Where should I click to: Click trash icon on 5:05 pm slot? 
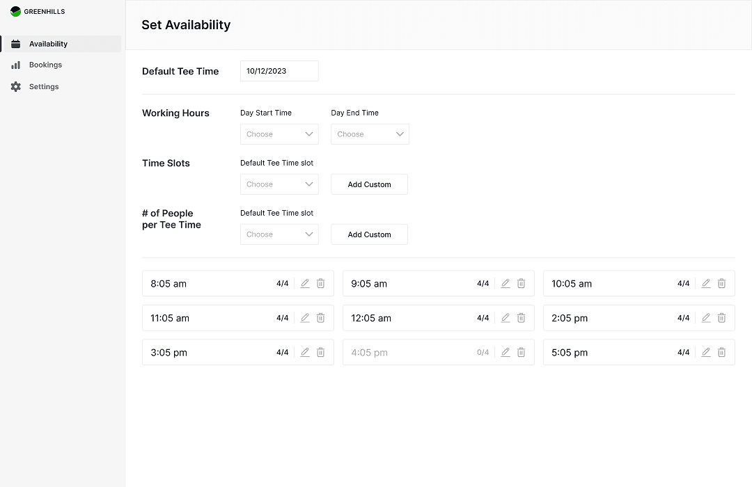point(722,352)
